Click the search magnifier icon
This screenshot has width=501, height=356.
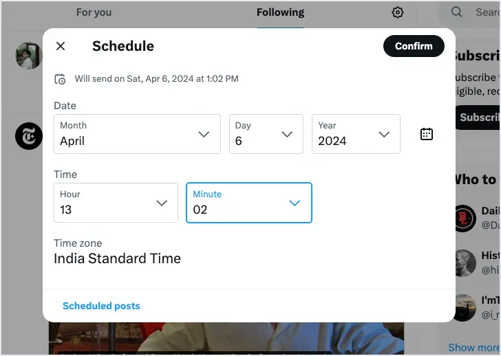tap(456, 12)
